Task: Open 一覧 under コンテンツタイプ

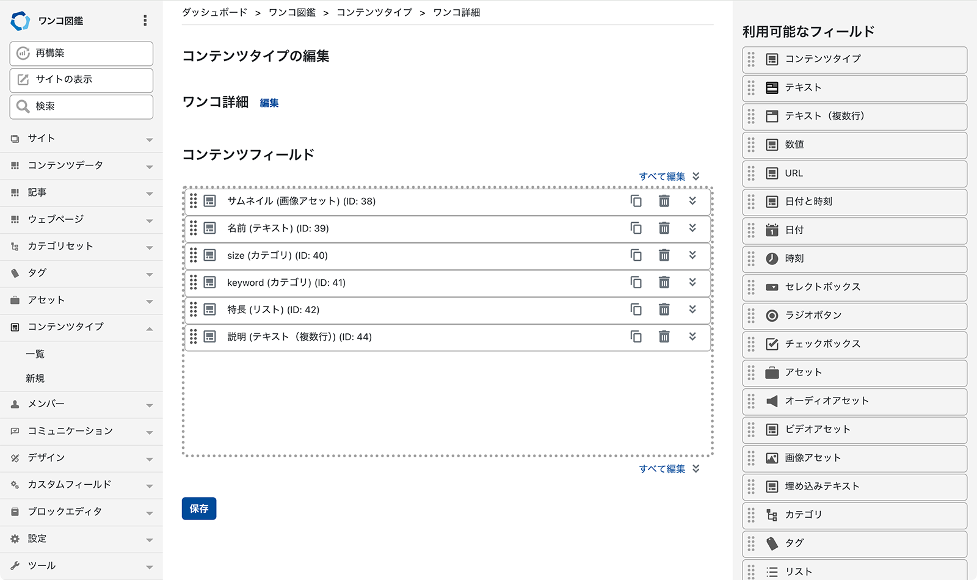Action: coord(35,354)
